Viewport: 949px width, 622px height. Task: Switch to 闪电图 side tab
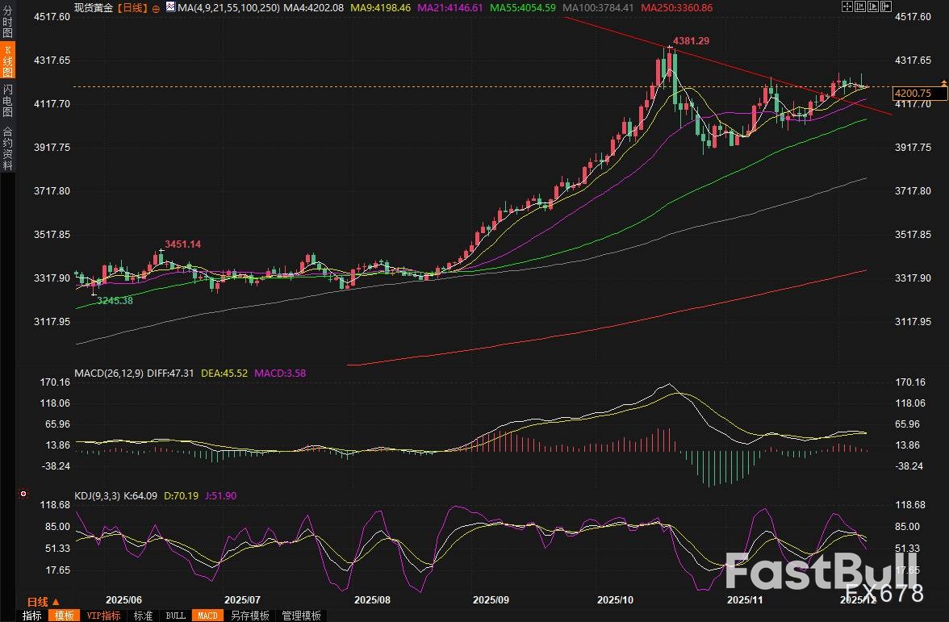(x=7, y=100)
